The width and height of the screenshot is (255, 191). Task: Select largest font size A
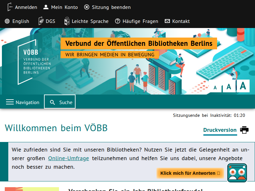pos(243,86)
